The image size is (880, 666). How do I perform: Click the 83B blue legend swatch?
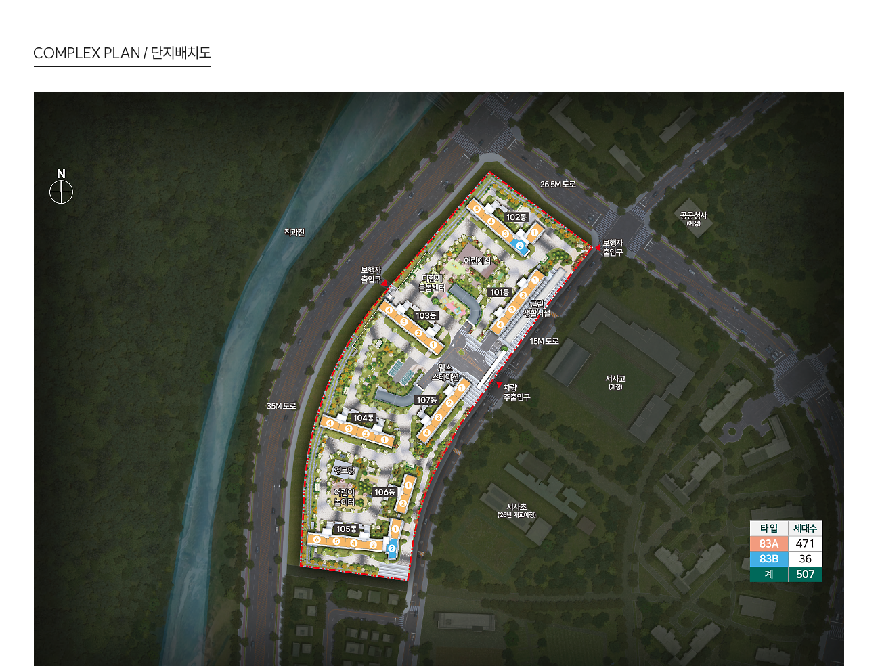click(768, 559)
